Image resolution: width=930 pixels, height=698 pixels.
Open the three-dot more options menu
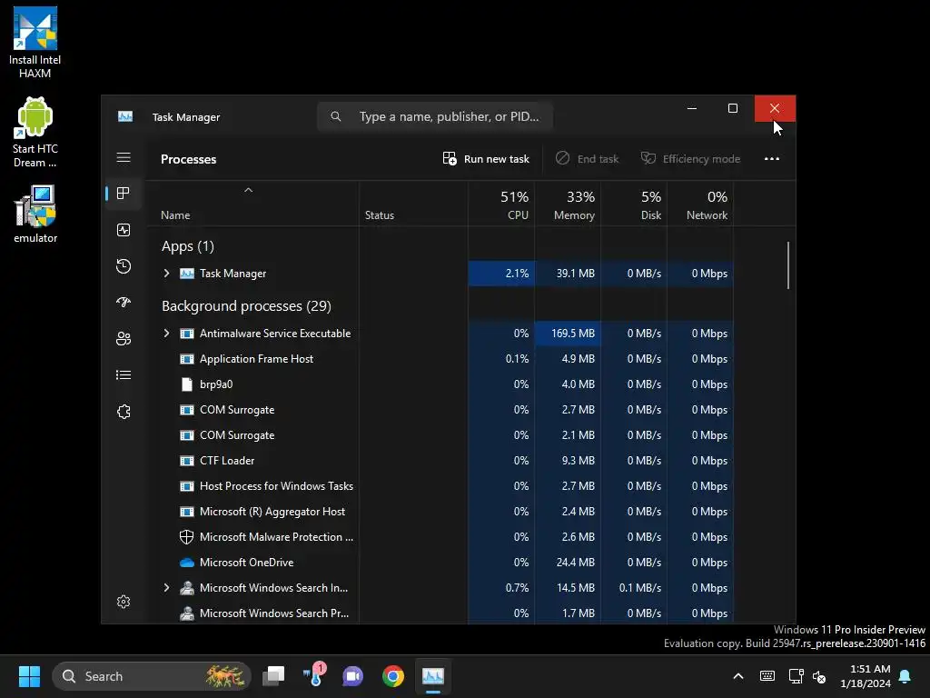point(772,158)
